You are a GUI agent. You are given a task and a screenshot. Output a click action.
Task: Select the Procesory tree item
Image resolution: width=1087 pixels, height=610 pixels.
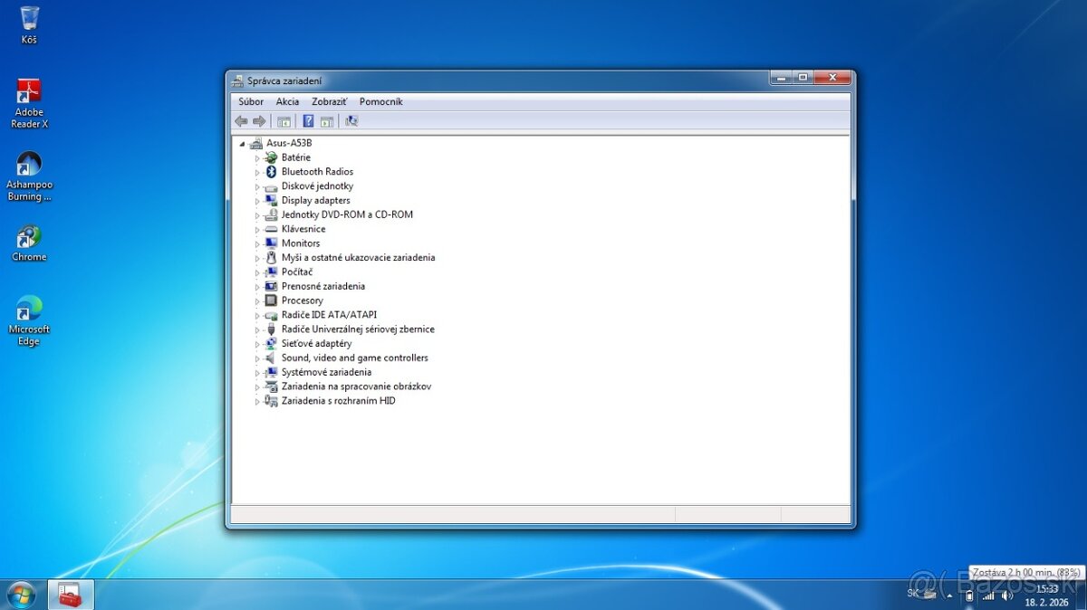[303, 300]
